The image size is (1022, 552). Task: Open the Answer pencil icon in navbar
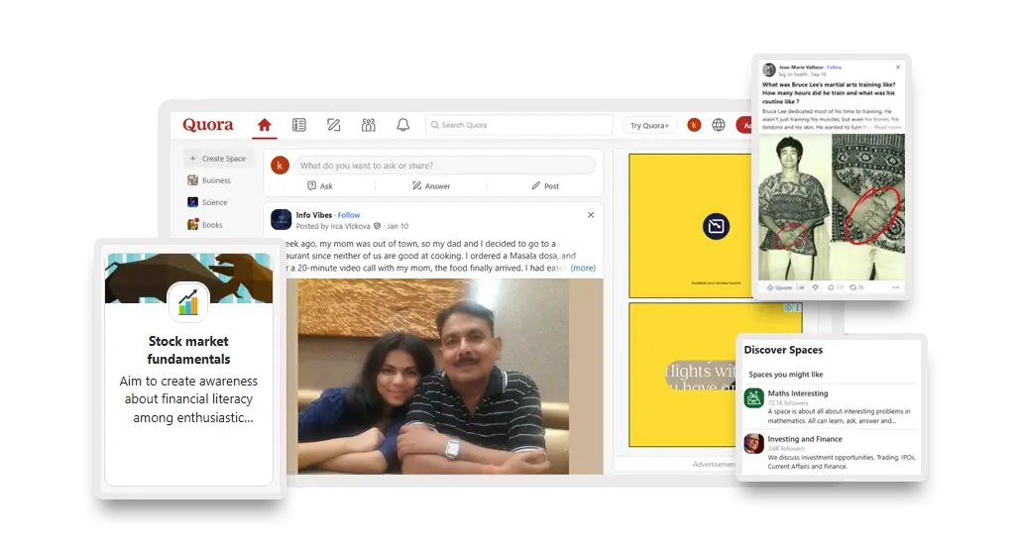334,125
